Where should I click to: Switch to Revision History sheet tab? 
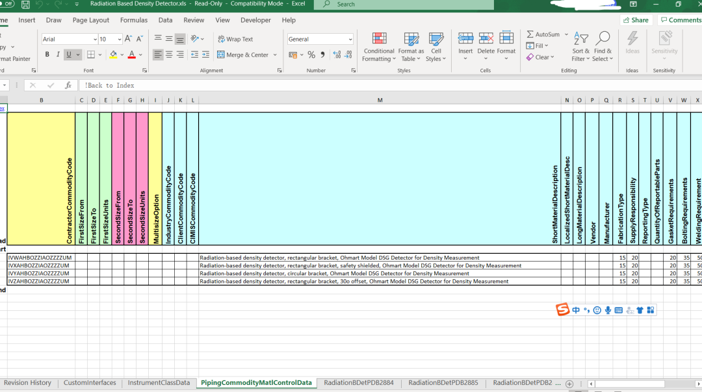tap(27, 383)
